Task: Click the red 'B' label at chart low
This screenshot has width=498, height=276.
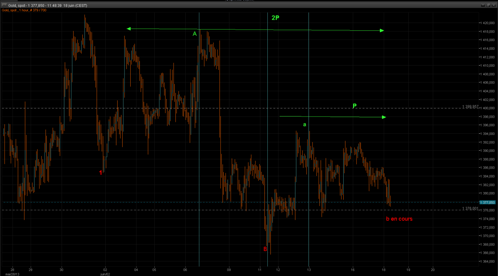Action: click(265, 249)
